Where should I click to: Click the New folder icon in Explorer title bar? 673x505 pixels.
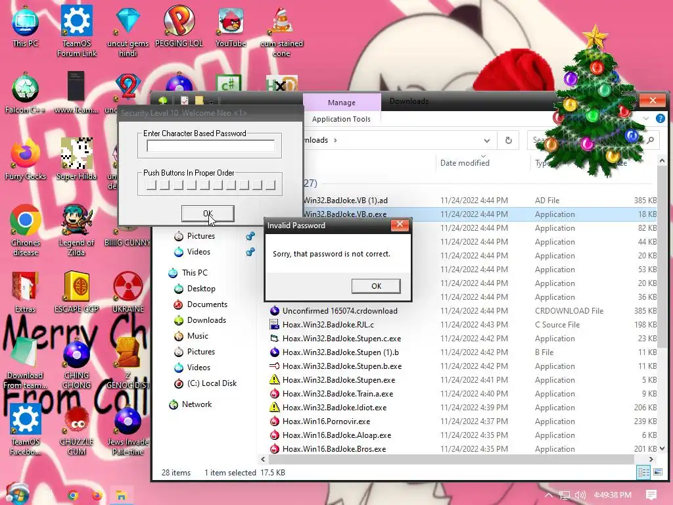[x=199, y=101]
